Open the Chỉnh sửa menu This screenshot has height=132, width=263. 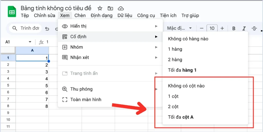[45, 16]
